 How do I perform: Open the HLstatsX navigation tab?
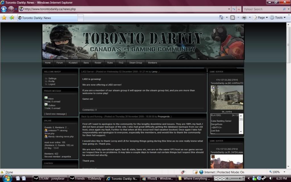[x=73, y=63]
